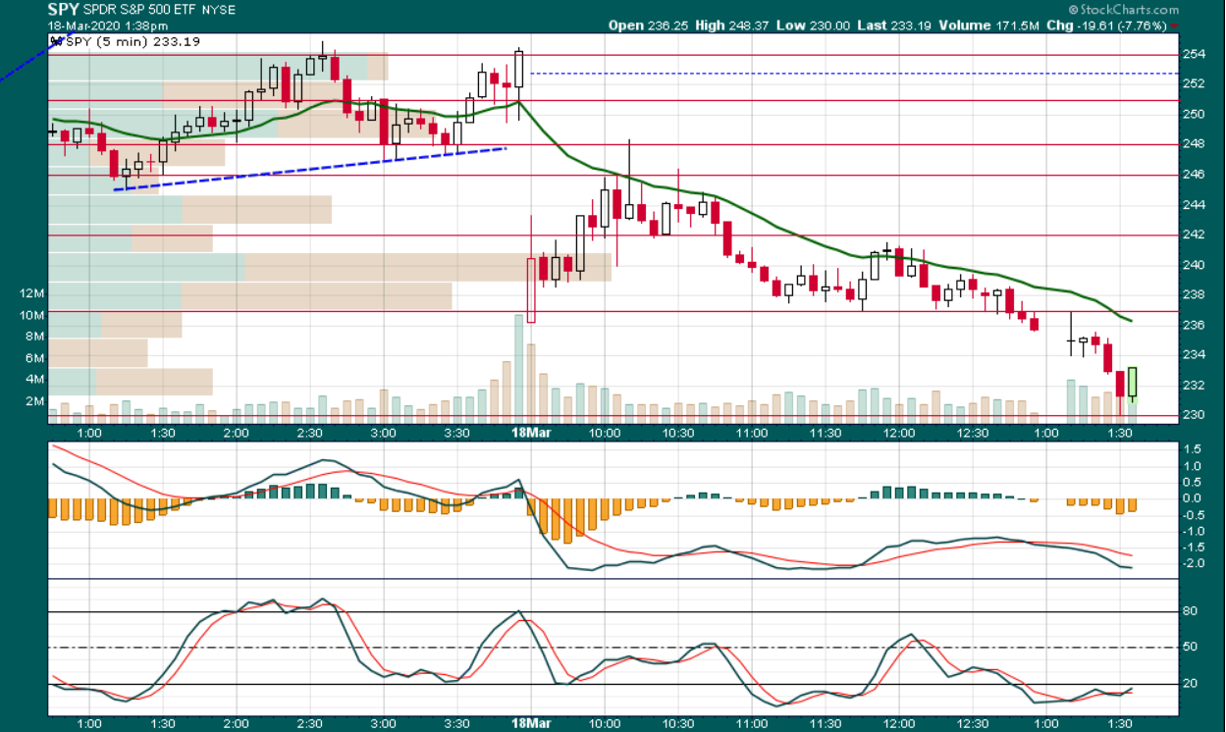This screenshot has height=732, width=1226.
Task: Click 10:30 on the price chart time axis
Action: click(x=677, y=433)
